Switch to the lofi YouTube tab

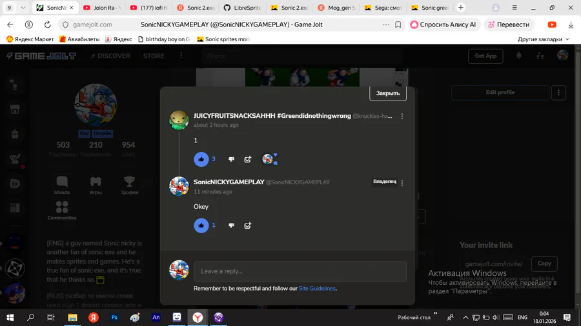click(x=148, y=7)
